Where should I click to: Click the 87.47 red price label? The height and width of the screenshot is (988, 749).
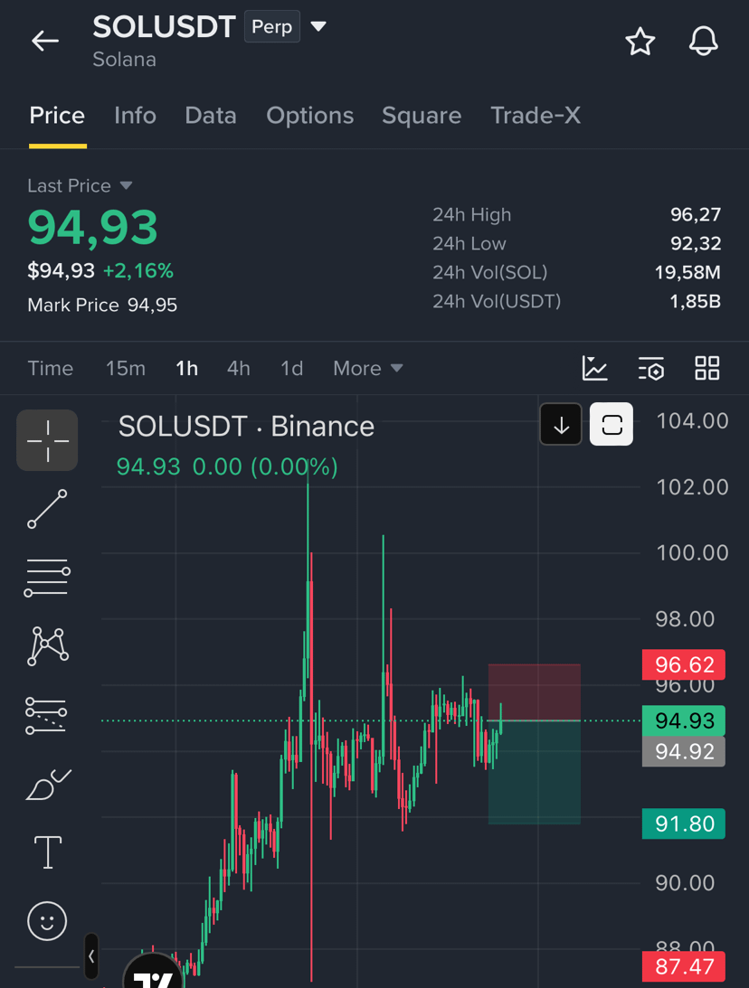pyautogui.click(x=684, y=966)
